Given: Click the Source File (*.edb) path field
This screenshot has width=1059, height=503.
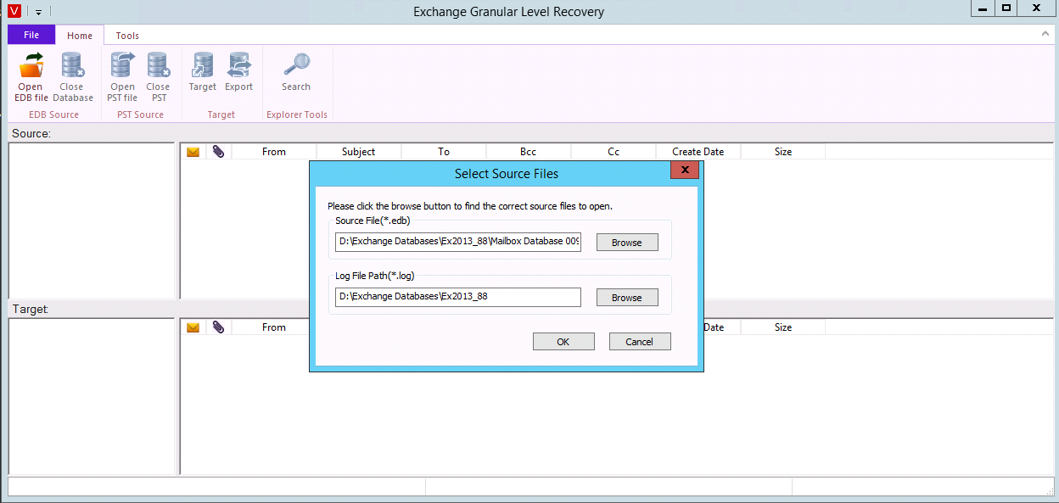Looking at the screenshot, I should (458, 242).
